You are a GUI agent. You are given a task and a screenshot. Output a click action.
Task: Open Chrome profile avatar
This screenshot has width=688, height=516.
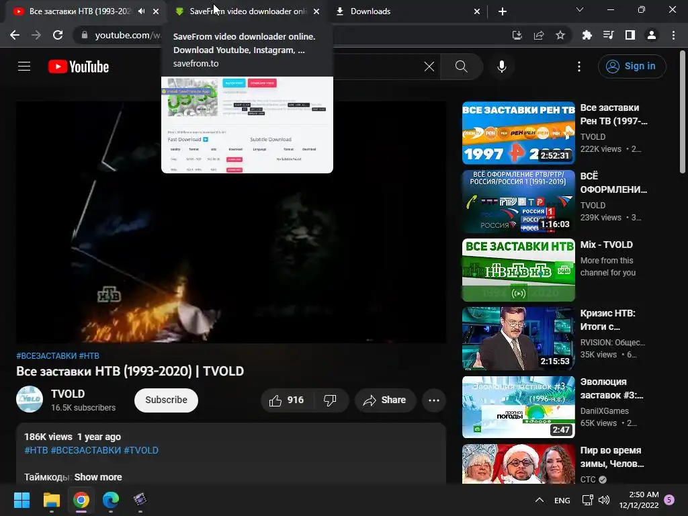[652, 35]
